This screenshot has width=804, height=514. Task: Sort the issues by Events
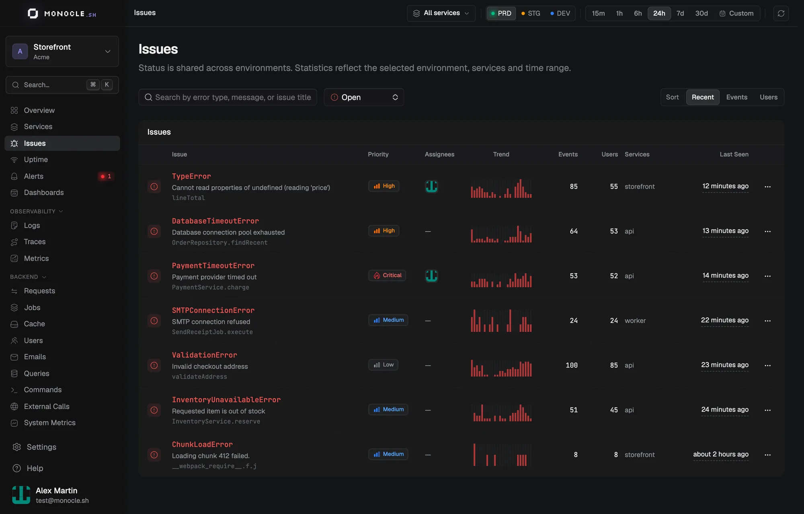736,97
